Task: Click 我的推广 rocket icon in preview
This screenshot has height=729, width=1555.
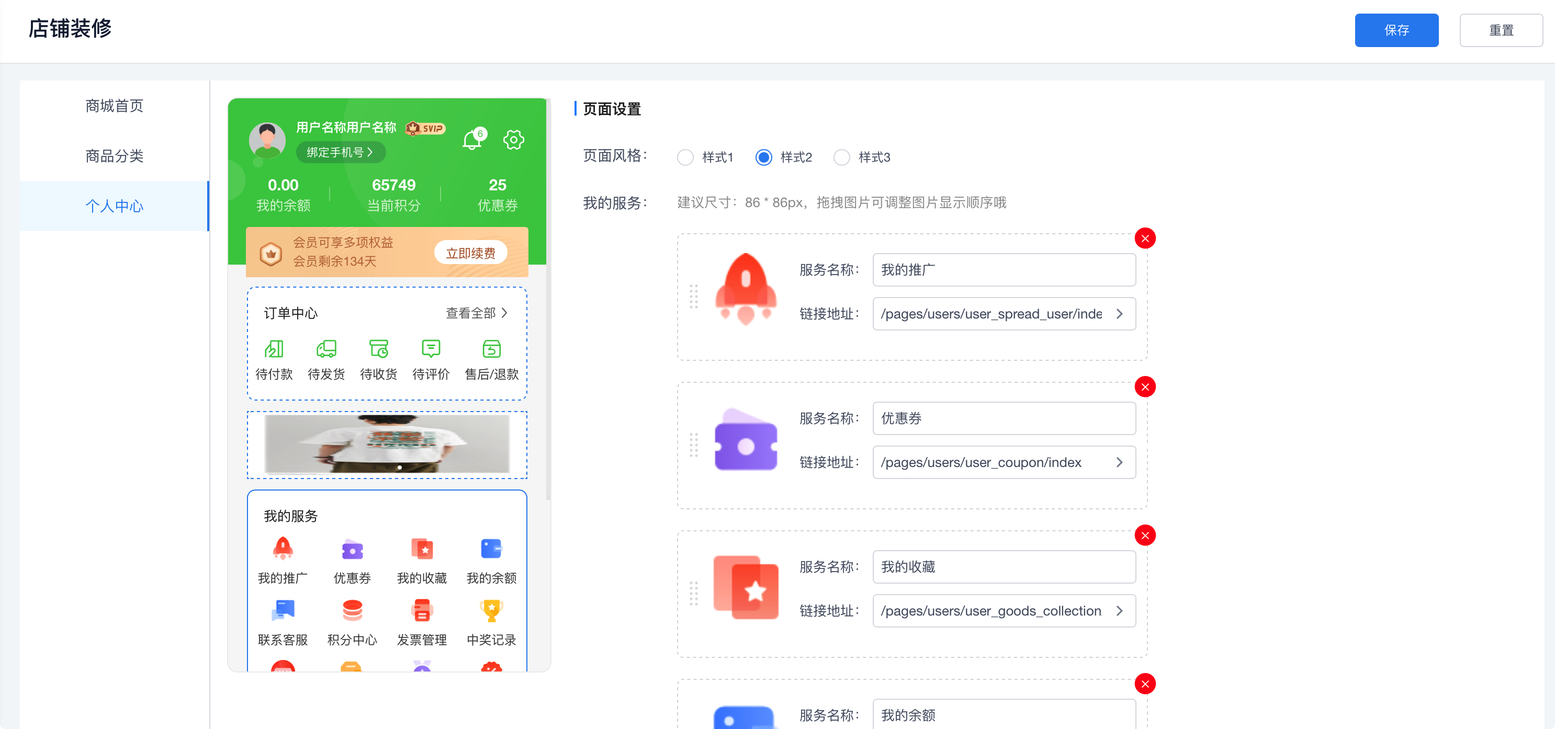Action: pyautogui.click(x=283, y=549)
